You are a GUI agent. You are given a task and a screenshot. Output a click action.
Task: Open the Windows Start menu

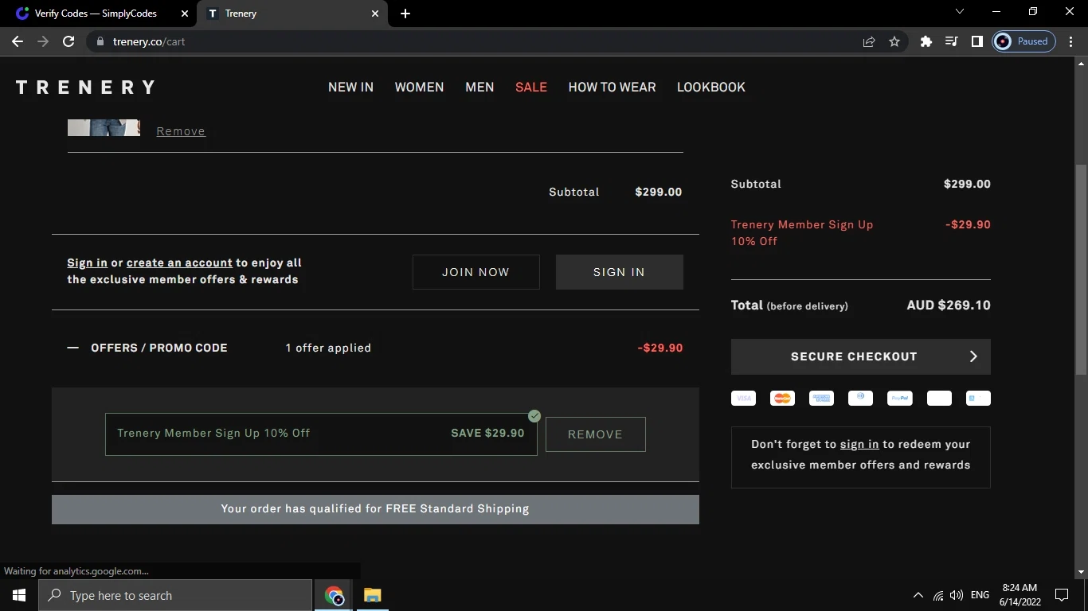(19, 595)
